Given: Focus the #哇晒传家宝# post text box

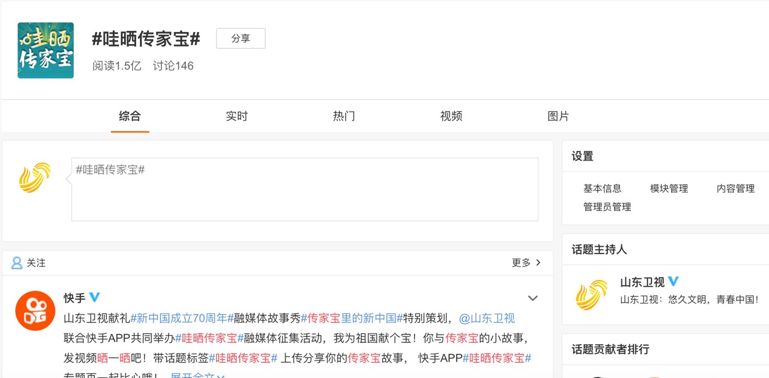Looking at the screenshot, I should click(x=305, y=189).
